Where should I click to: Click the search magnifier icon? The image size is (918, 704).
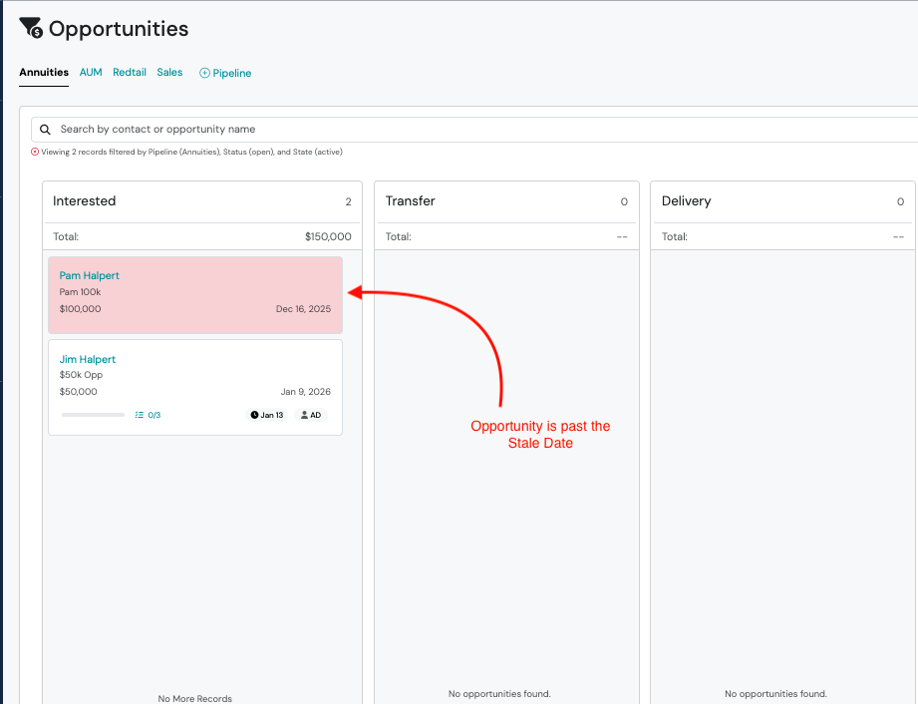(x=45, y=130)
